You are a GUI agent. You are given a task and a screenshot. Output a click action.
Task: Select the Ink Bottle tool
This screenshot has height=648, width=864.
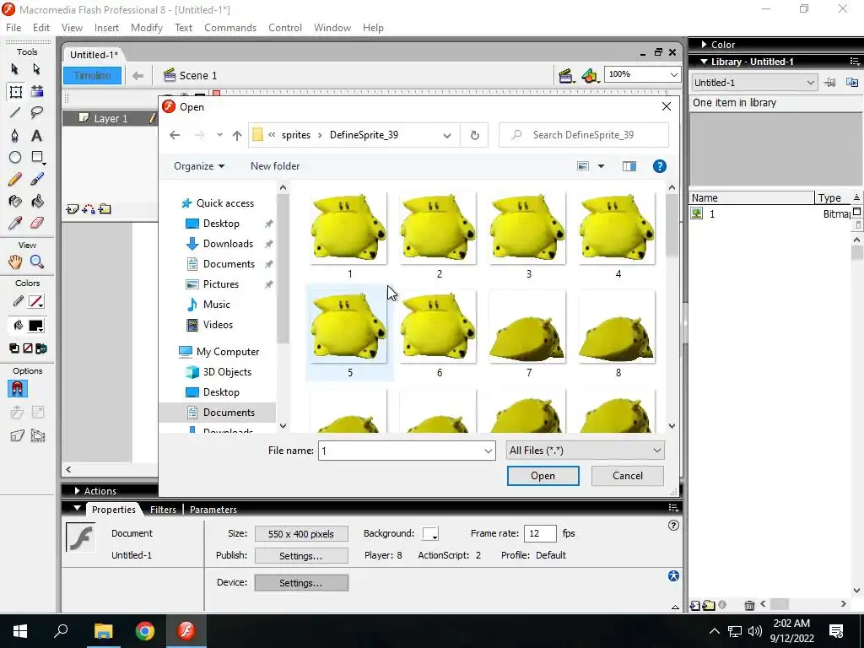click(15, 201)
